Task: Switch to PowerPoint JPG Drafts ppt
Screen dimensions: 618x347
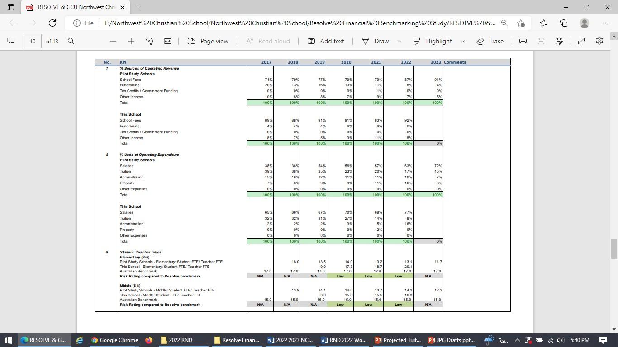Action: (x=451, y=340)
